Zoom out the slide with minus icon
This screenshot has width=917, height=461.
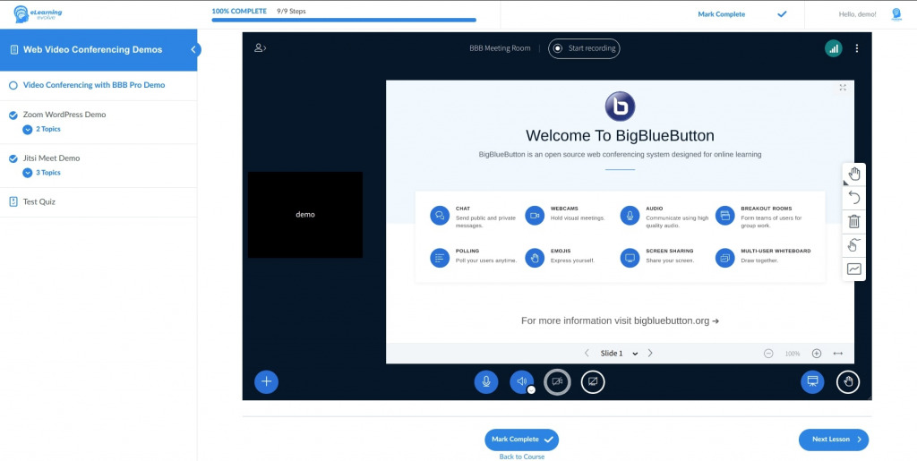pos(768,354)
